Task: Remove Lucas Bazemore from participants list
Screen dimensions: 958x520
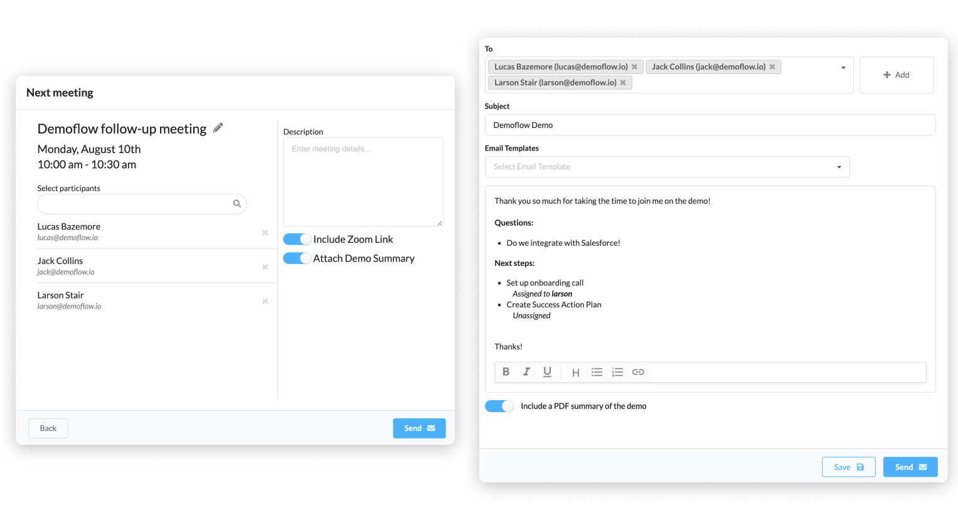Action: tap(265, 233)
